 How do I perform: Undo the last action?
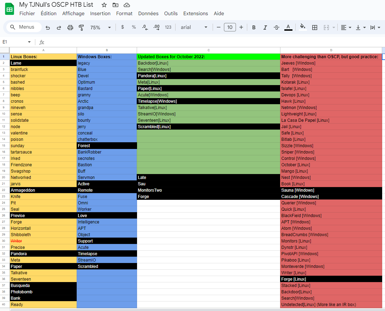coord(48,28)
